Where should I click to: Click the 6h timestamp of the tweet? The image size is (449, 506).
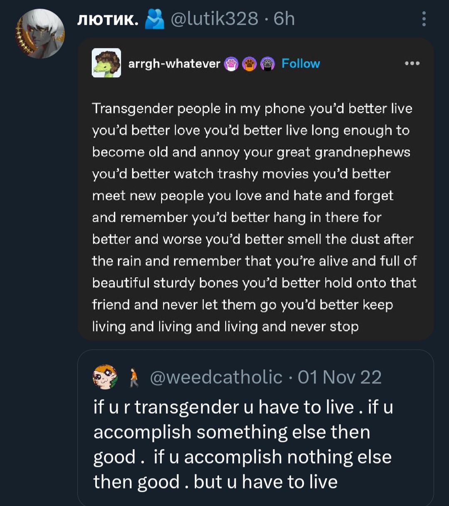click(x=284, y=19)
